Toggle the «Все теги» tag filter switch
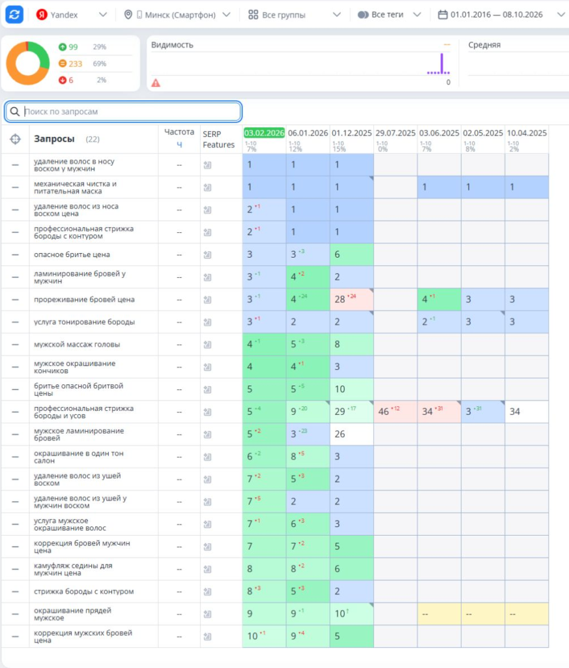Screen dimensions: 569x668 [363, 15]
